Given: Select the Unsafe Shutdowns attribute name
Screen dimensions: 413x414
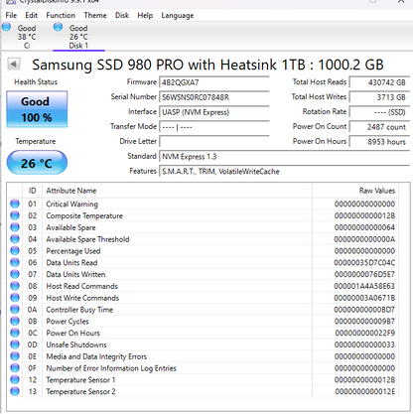Looking at the screenshot, I should [76, 345].
